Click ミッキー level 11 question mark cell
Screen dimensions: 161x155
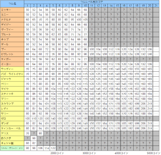coord(92,10)
